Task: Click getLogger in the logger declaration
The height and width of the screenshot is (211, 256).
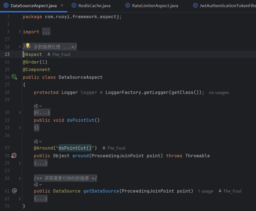Action: tap(156, 93)
